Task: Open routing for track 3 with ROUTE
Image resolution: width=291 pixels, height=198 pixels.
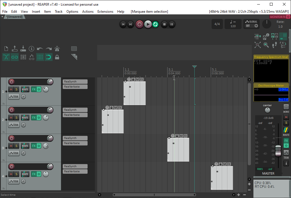Action: tap(25, 146)
